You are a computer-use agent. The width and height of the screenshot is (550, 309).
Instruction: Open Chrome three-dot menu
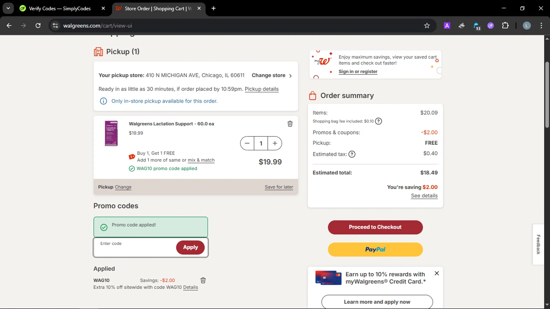pyautogui.click(x=541, y=26)
